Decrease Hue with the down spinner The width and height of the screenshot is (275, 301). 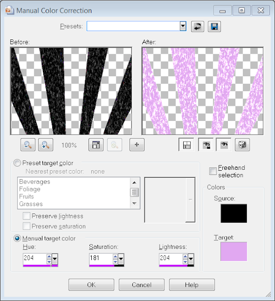pyautogui.click(x=49, y=261)
